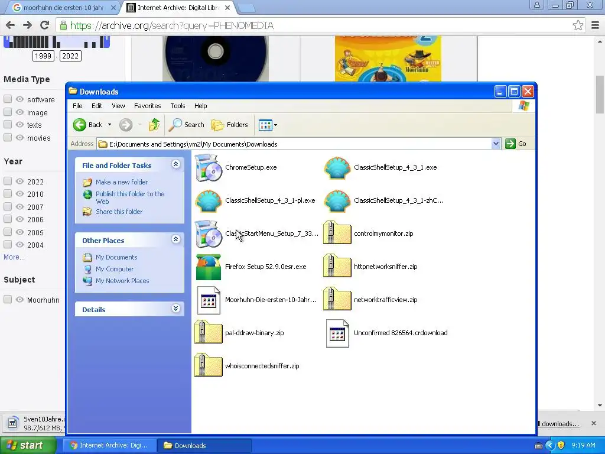Check the 2010 year filter checkbox
605x454 pixels.
pyautogui.click(x=8, y=194)
